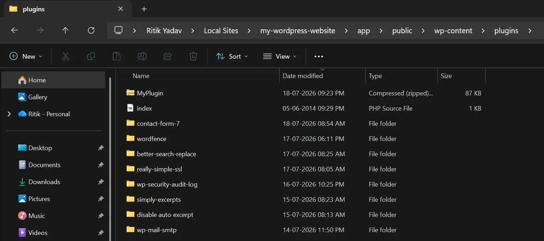
Task: Go to app in breadcrumb path
Action: (363, 31)
